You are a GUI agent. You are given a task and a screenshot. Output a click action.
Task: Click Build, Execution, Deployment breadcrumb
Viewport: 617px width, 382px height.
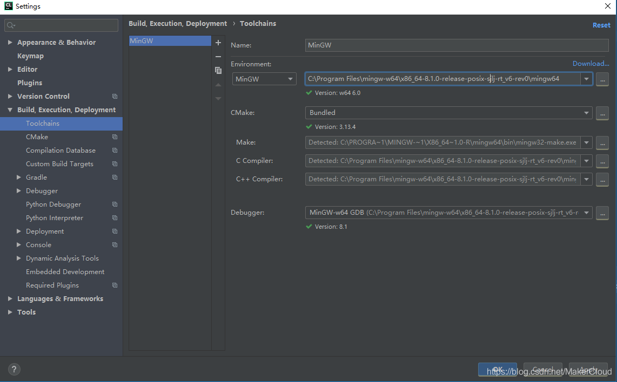(177, 24)
